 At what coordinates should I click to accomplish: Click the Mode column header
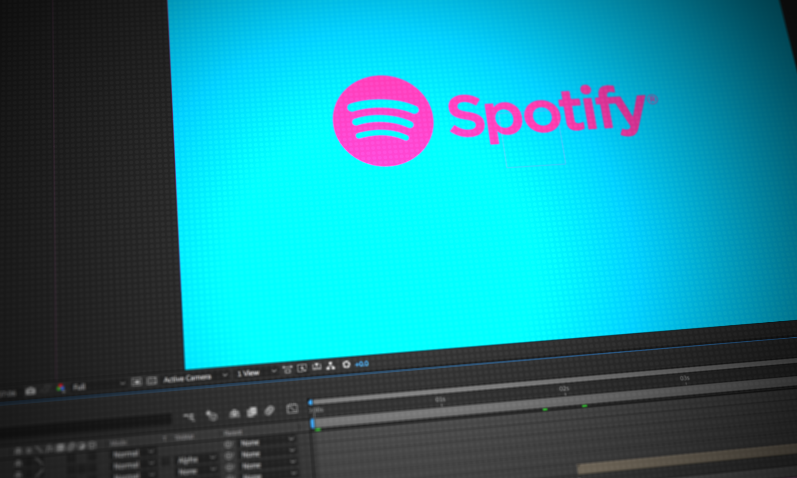[119, 442]
